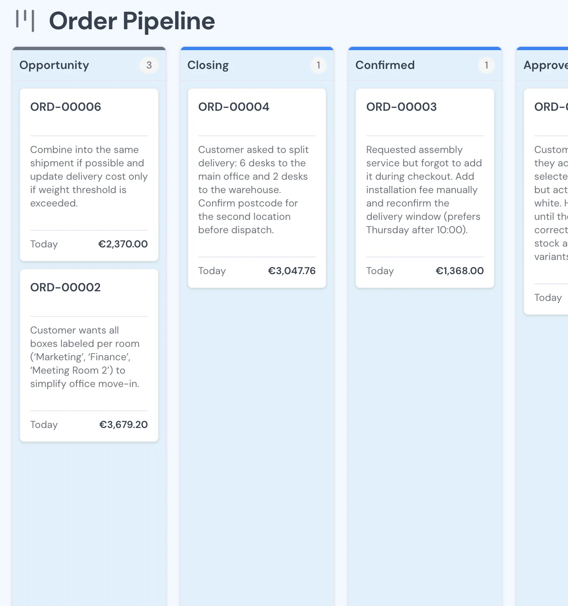Screen dimensions: 568x606
Task: Click the amount €3,679.20
Action: click(123, 425)
